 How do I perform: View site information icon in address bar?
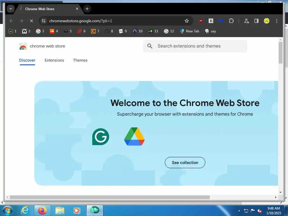44,21
